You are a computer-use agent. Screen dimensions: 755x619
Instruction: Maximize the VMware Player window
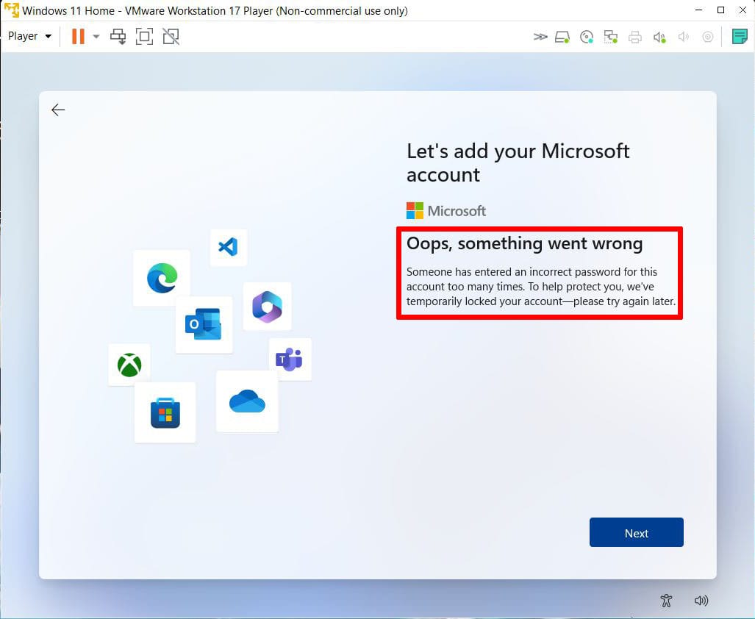tap(720, 10)
